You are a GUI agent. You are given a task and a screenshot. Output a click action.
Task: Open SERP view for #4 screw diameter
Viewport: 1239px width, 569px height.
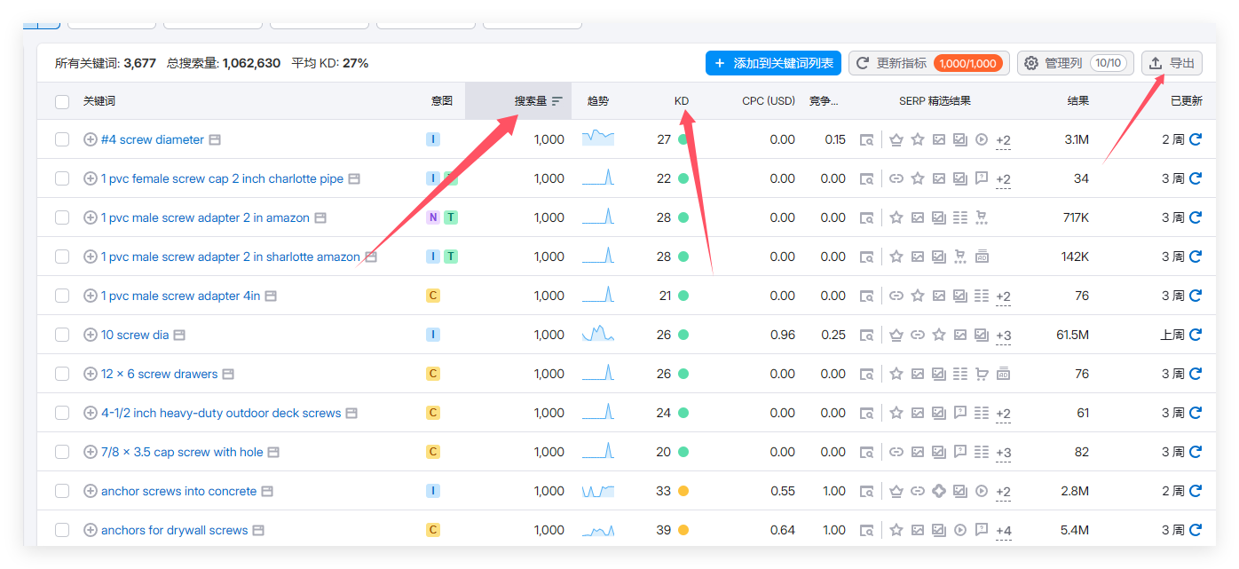[x=867, y=140]
